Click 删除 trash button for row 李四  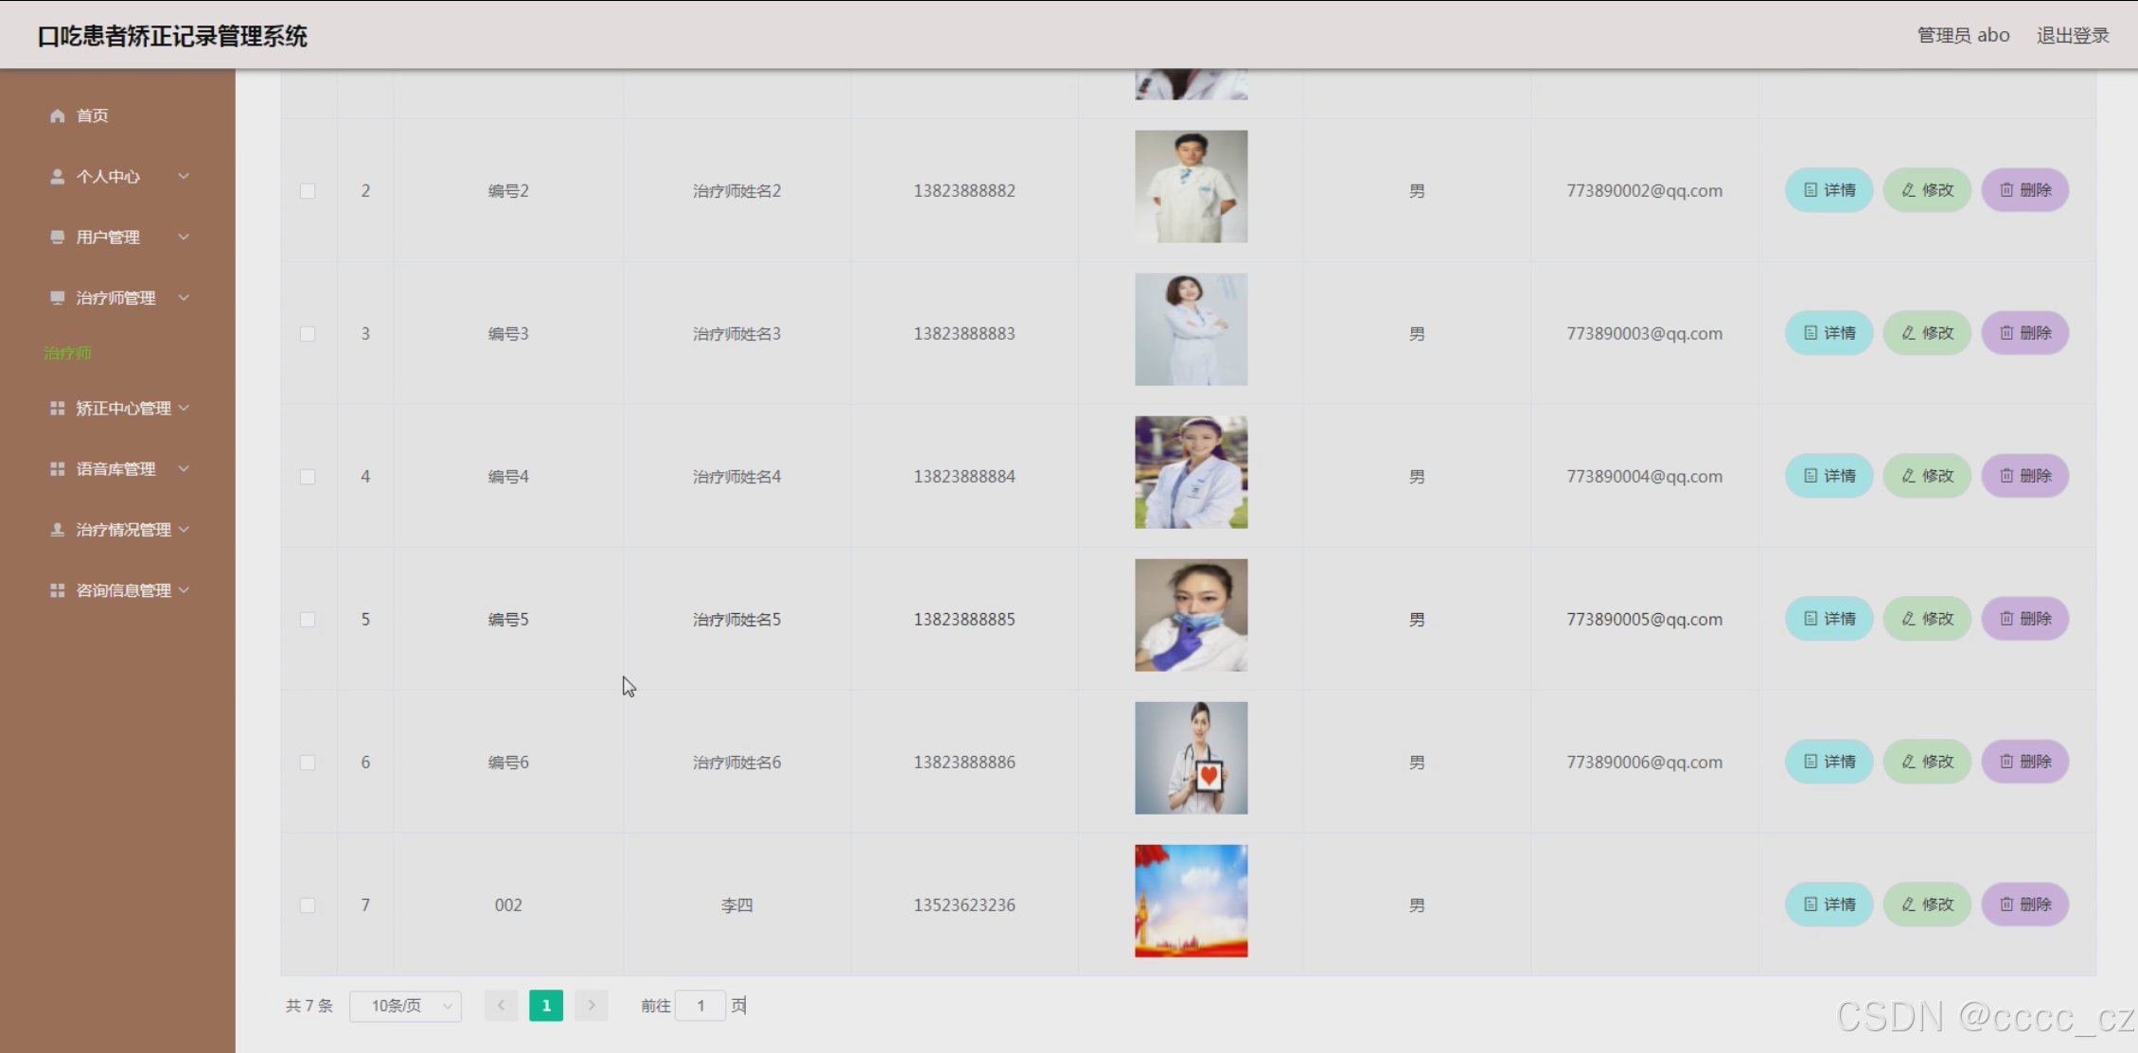point(2024,904)
